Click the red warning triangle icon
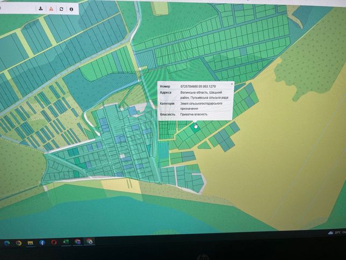346x260 pixels. 51,9
